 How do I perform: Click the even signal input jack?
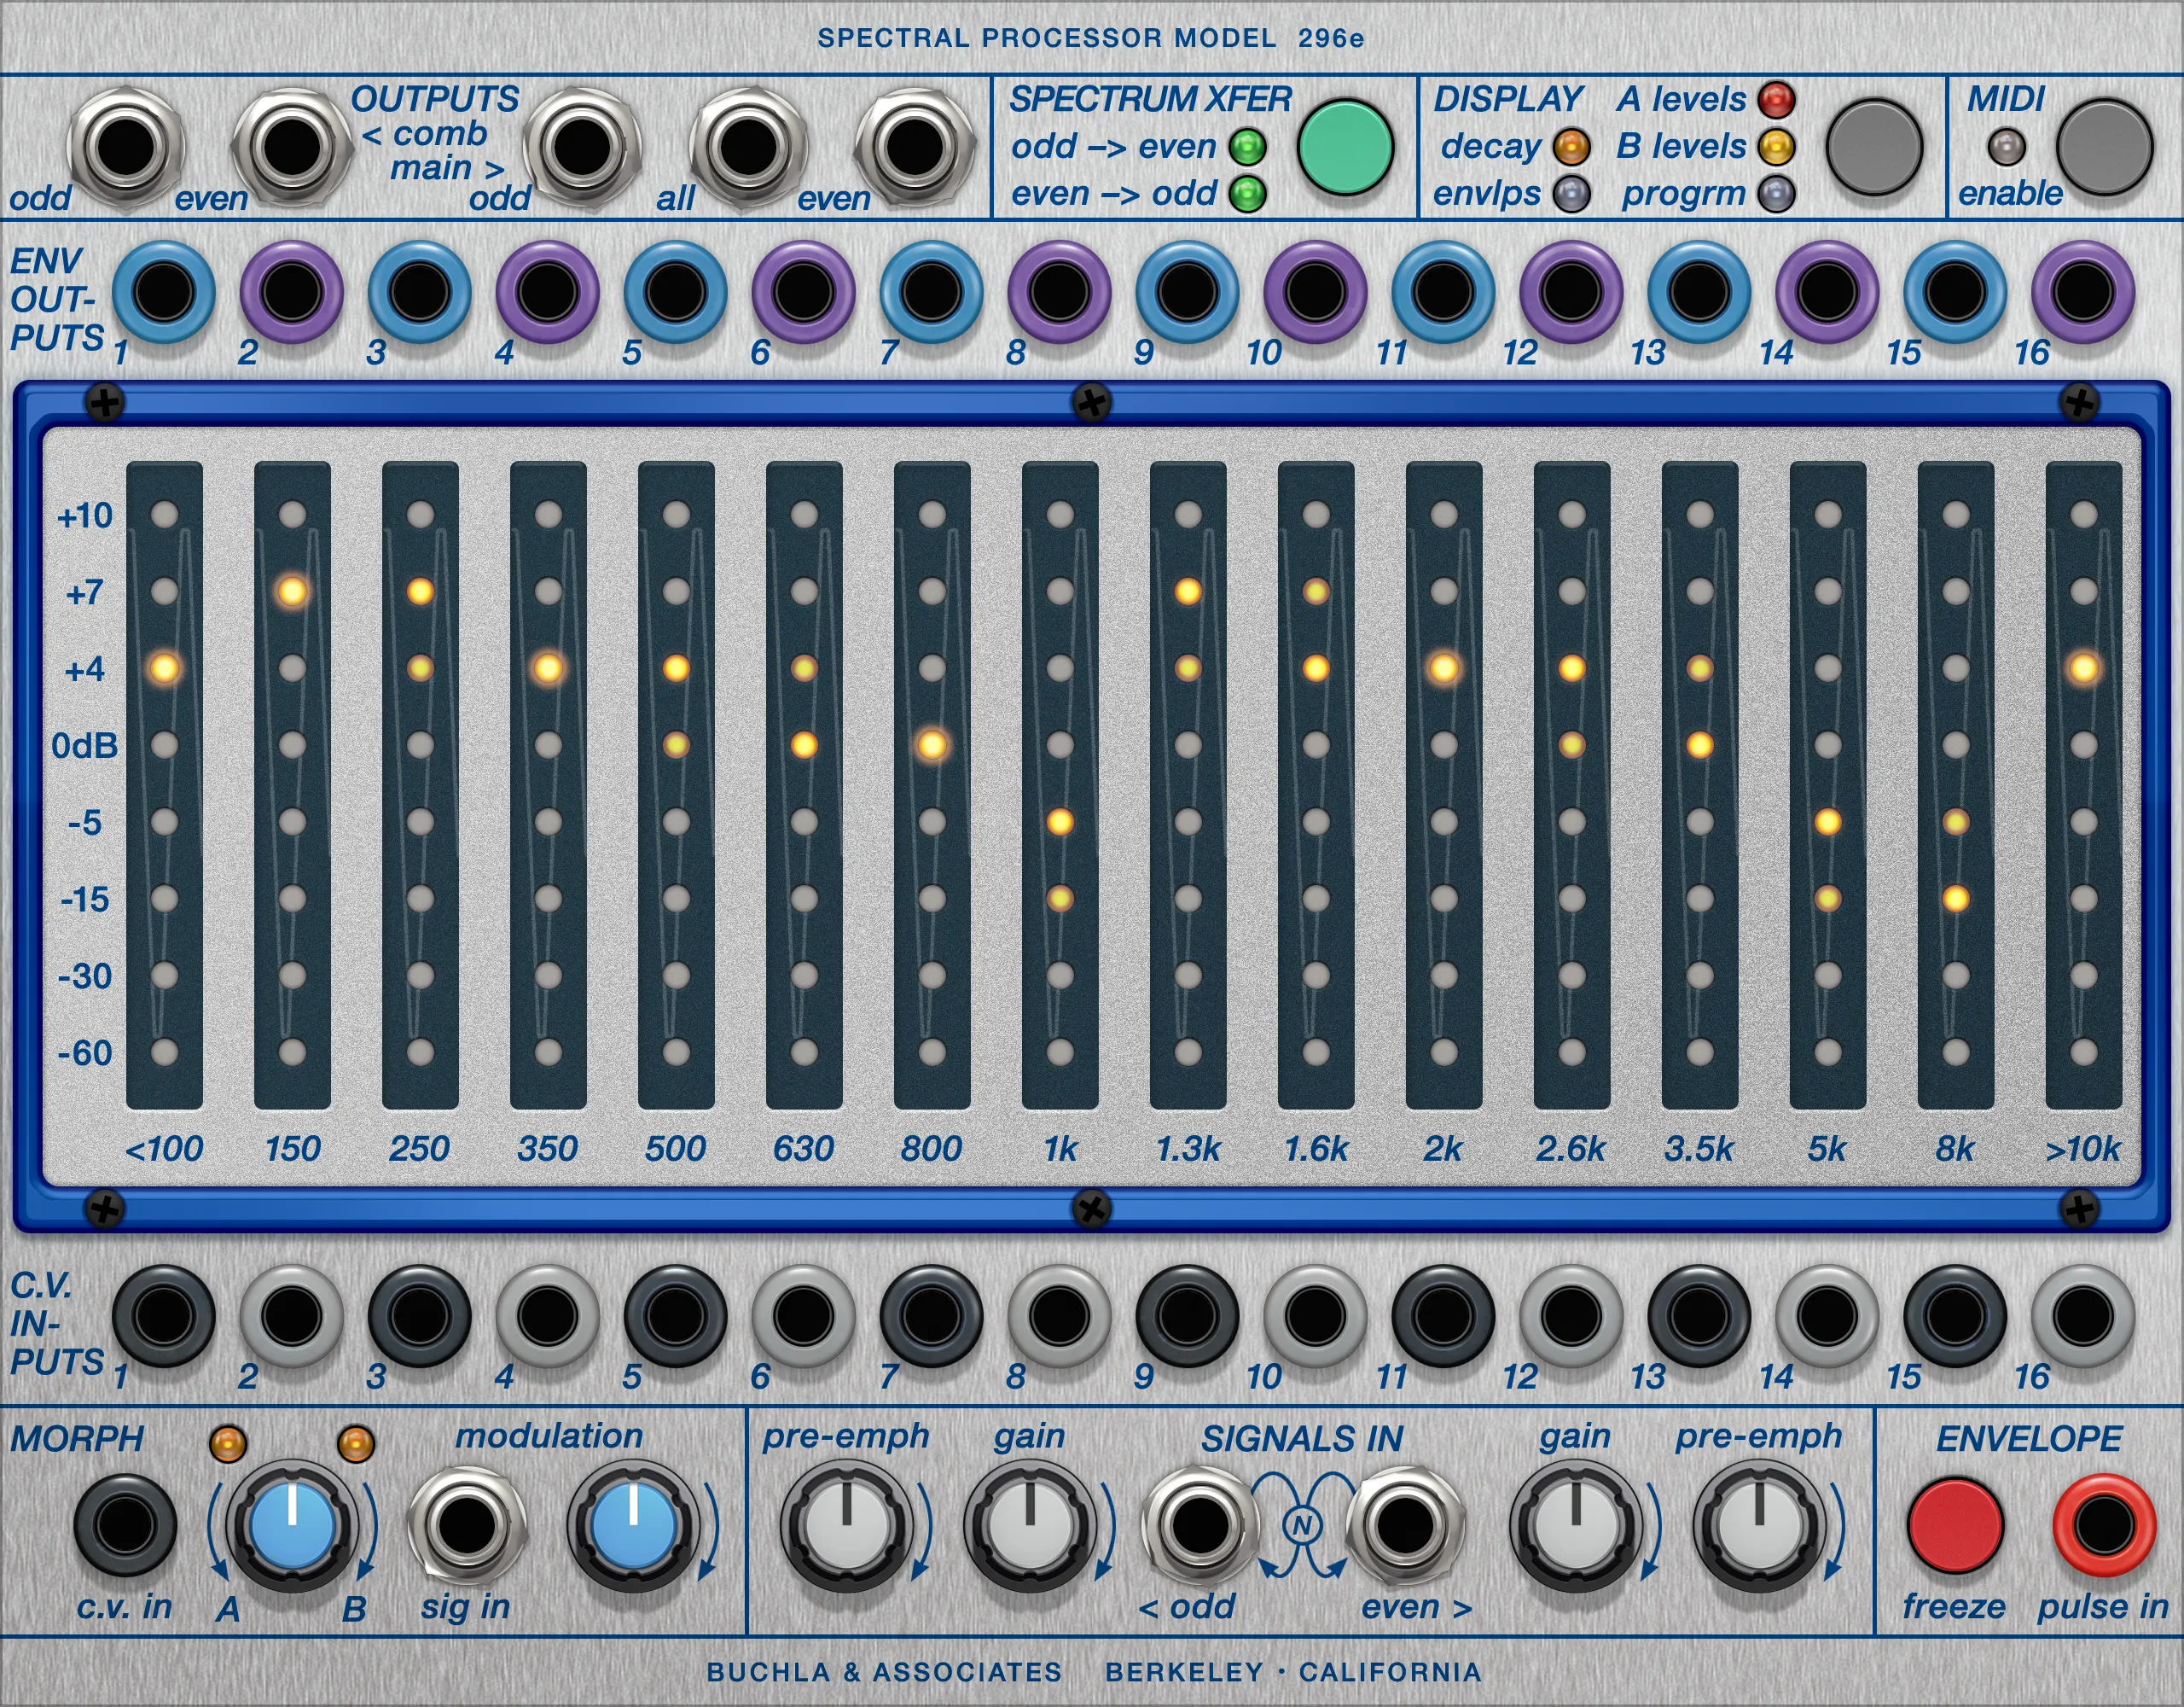coord(1404,1526)
